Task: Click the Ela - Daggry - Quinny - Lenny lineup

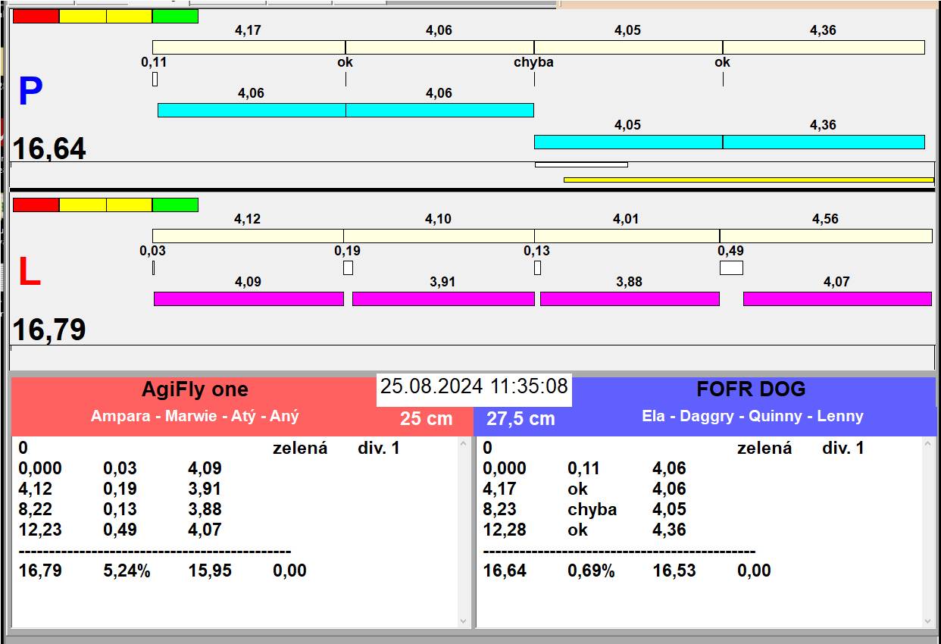Action: (752, 416)
